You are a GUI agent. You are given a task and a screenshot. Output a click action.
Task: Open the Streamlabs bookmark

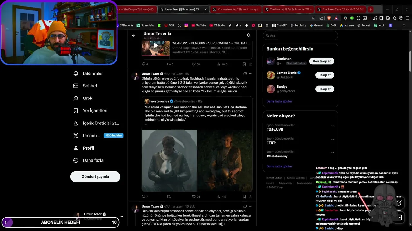tap(145, 25)
